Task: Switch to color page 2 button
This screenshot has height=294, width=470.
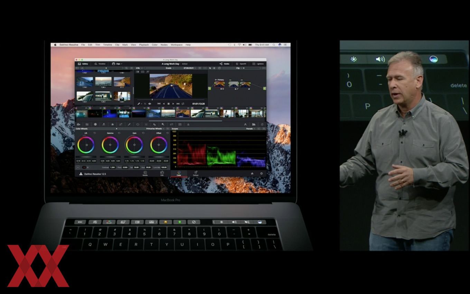Action: (x=87, y=167)
